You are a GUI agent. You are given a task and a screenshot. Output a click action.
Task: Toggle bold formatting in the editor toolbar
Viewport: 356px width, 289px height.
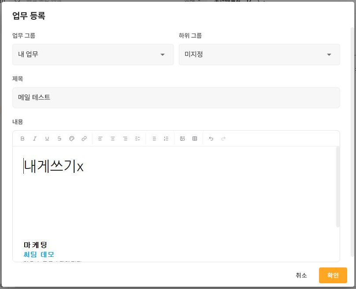(22, 139)
